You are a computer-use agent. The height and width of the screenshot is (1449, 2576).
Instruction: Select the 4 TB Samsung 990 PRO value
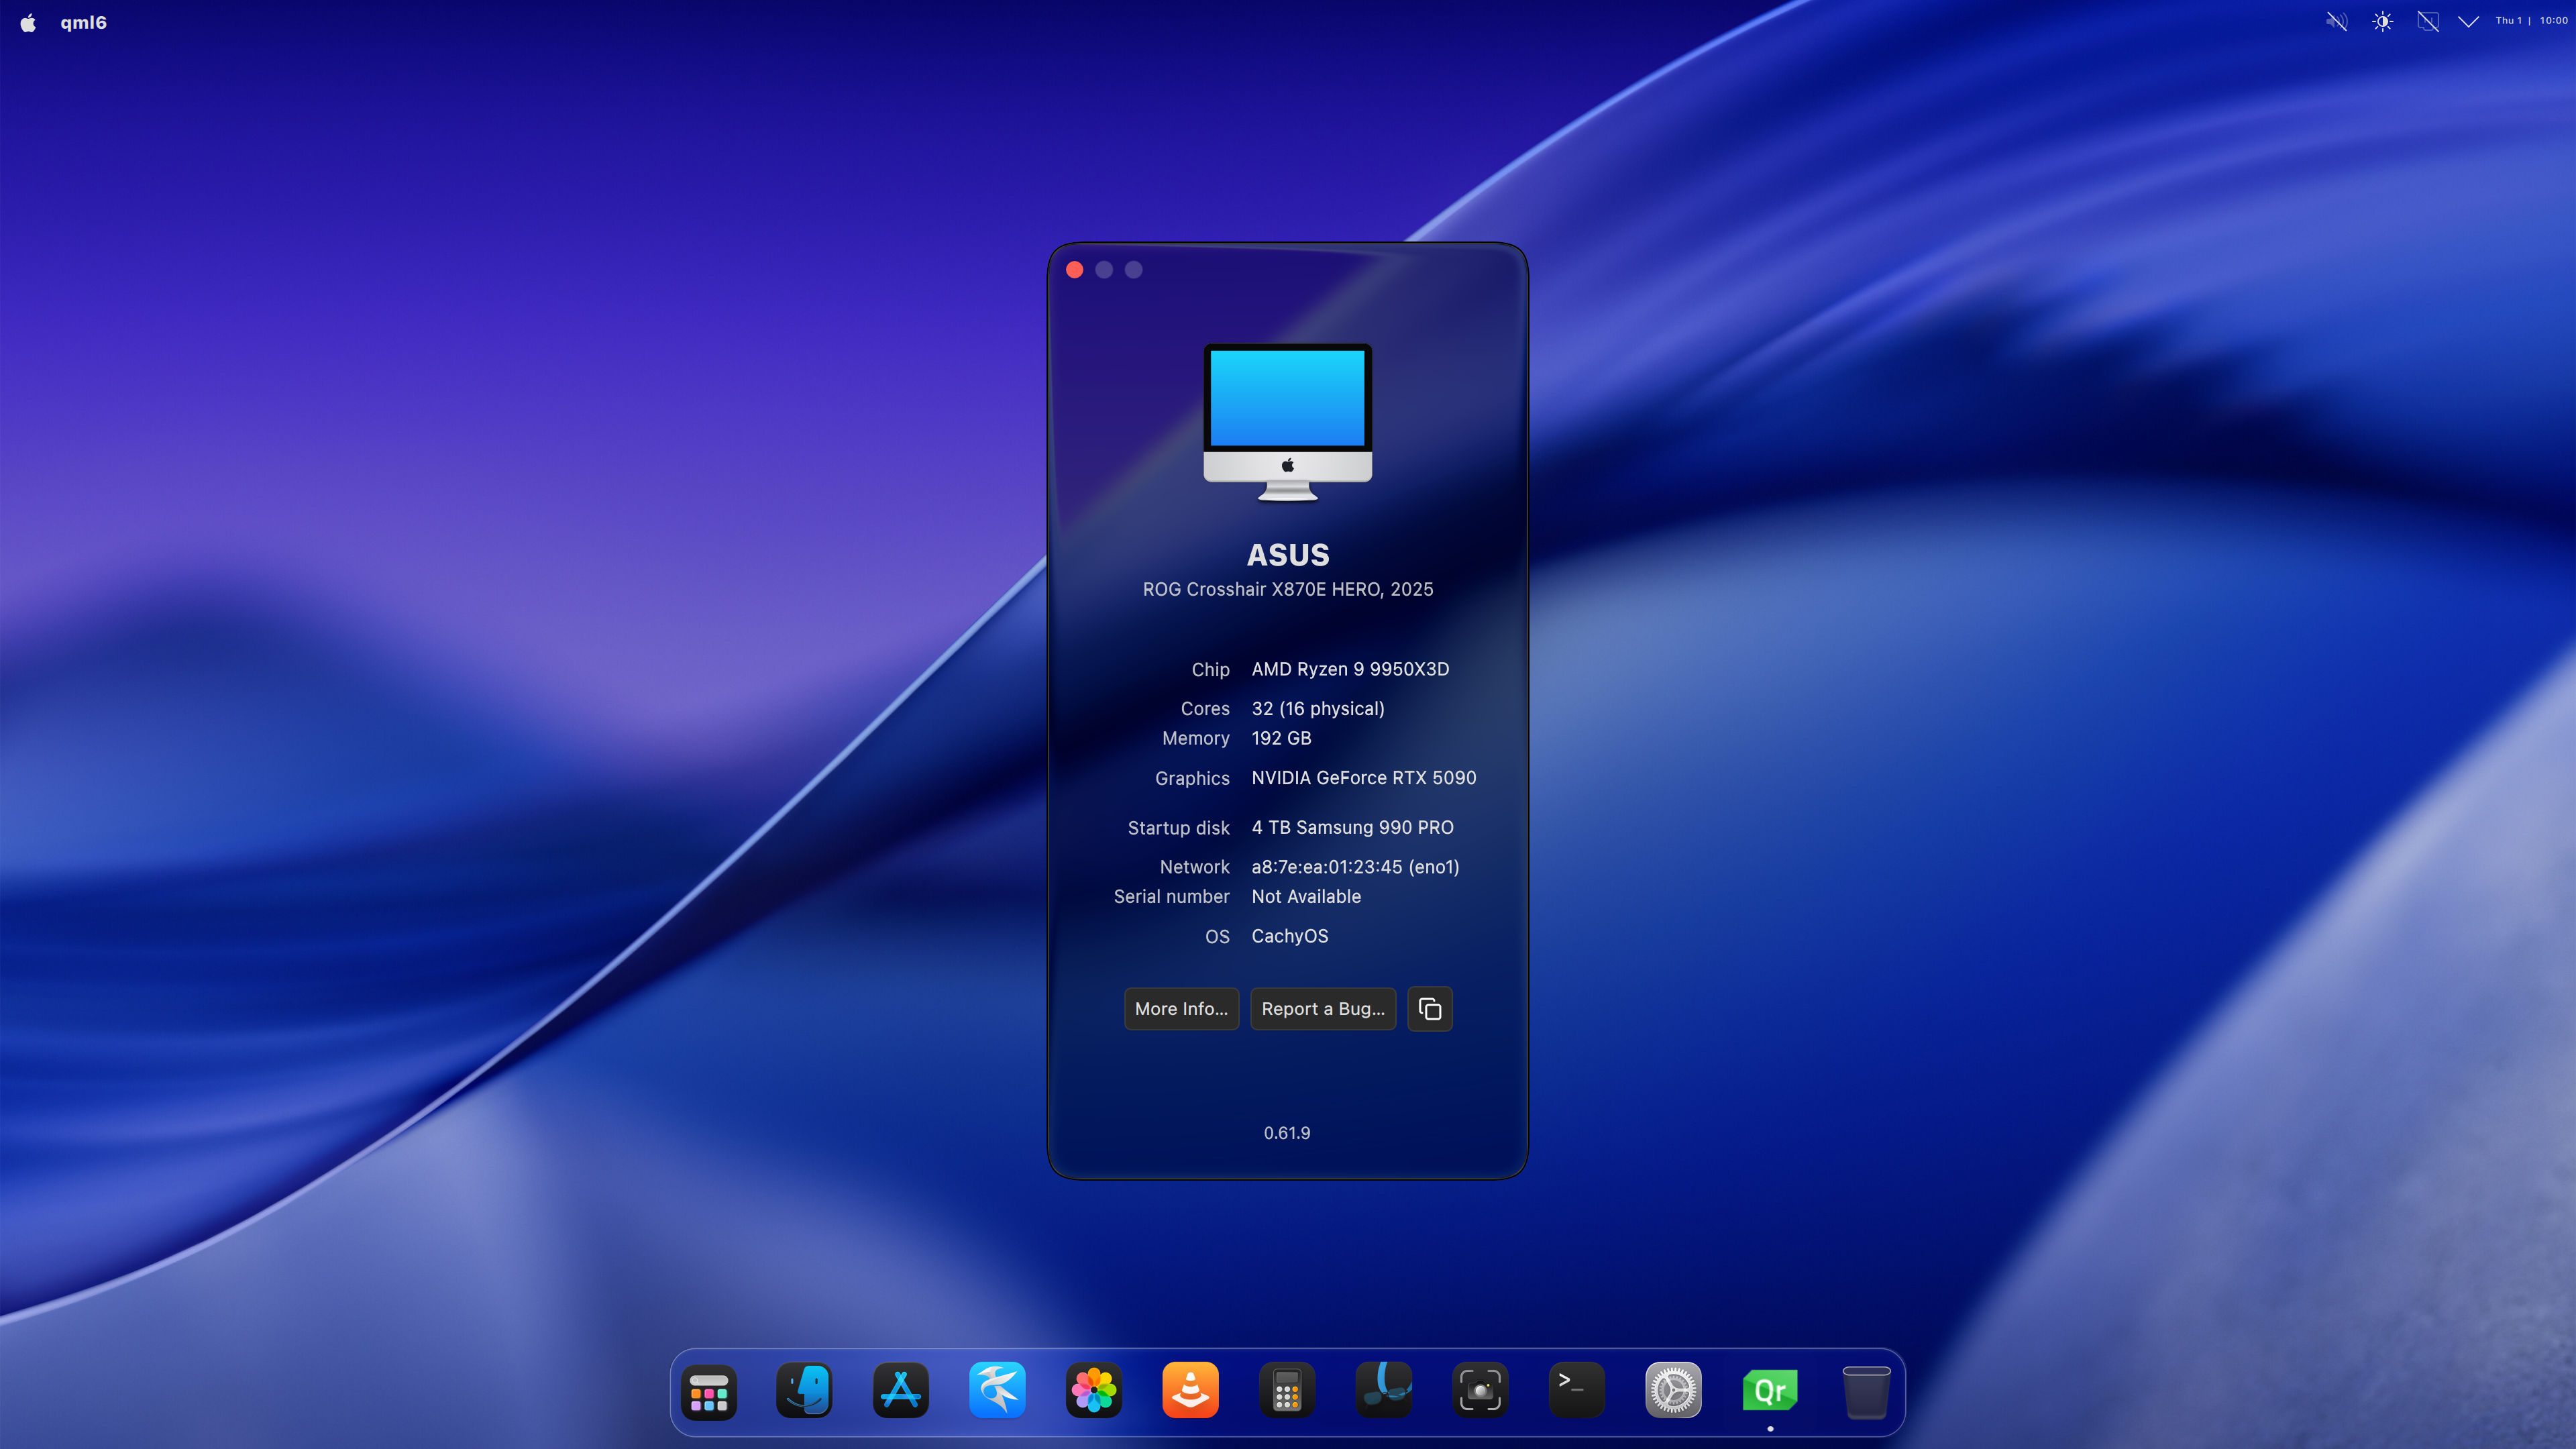pos(1353,828)
